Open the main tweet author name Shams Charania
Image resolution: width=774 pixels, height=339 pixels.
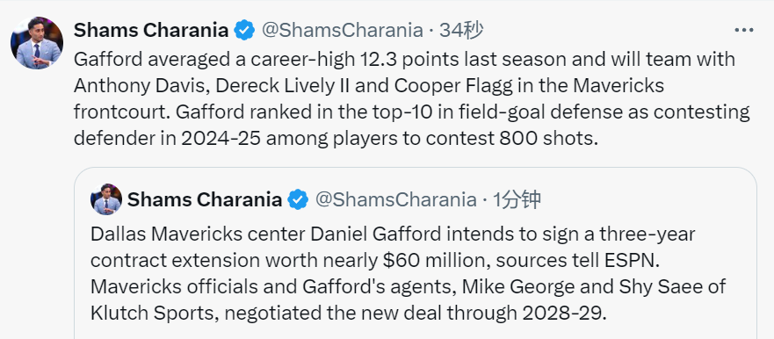pos(151,31)
